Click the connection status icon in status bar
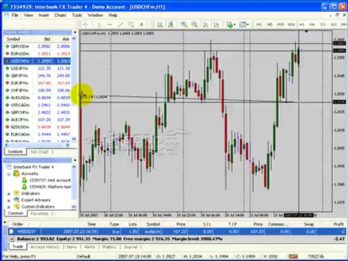 click(x=293, y=256)
